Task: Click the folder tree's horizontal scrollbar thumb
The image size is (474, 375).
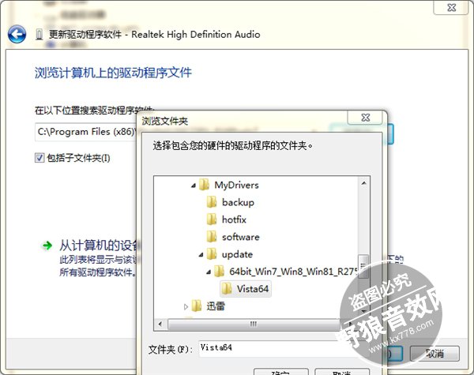Action: coord(254,324)
